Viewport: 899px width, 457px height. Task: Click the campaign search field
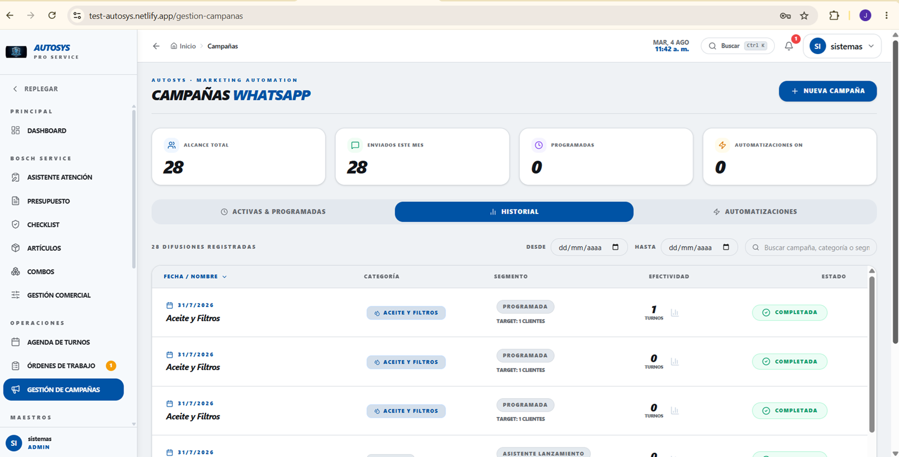pyautogui.click(x=811, y=248)
